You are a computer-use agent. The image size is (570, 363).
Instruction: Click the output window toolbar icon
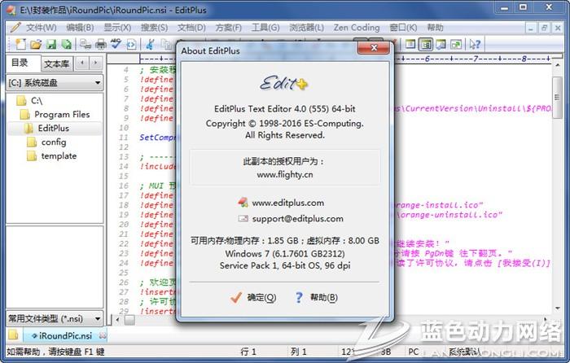pos(441,44)
